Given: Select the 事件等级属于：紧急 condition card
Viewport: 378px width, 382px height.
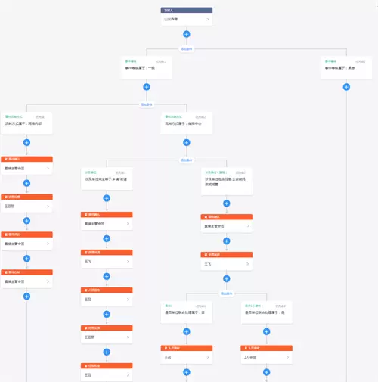Looking at the screenshot, I should pyautogui.click(x=346, y=67).
